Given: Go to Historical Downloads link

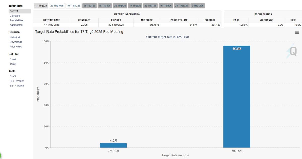Looking at the screenshot, I should pos(16,42).
